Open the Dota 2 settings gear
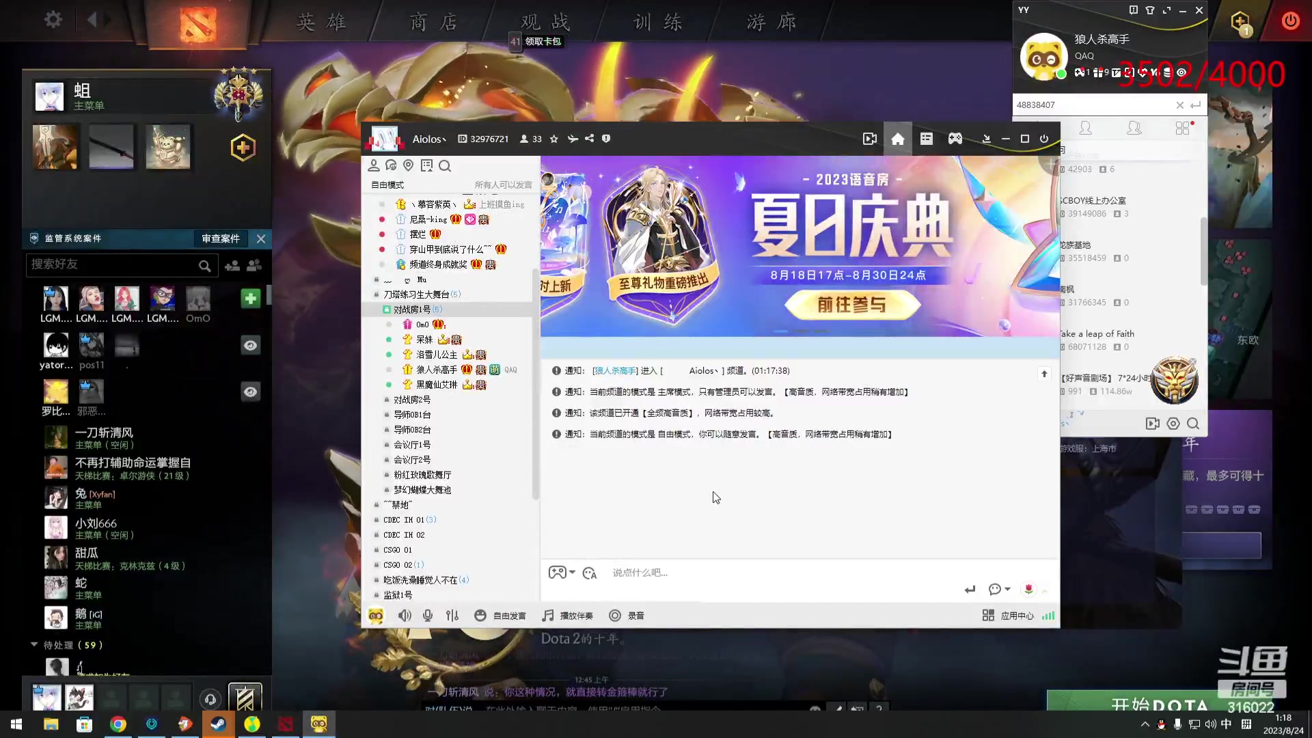1312x738 pixels. 53,20
